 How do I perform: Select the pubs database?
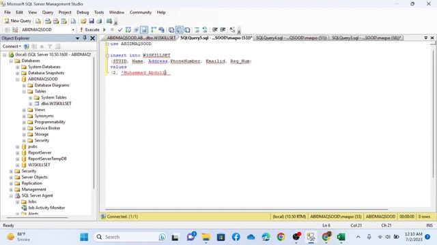pos(33,146)
